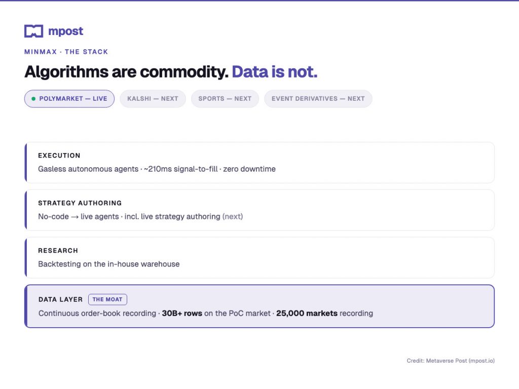Click the 'Data is not.' purple text

[x=274, y=72]
